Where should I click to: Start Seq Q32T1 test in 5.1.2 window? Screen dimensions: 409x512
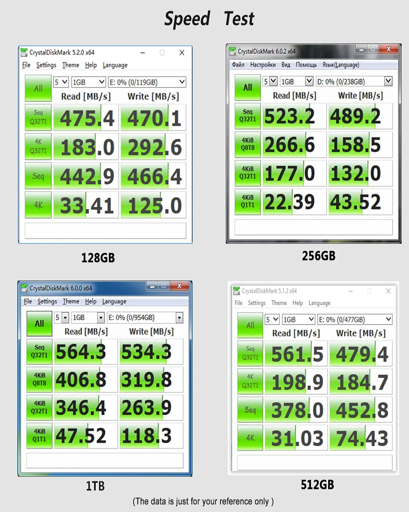point(250,354)
